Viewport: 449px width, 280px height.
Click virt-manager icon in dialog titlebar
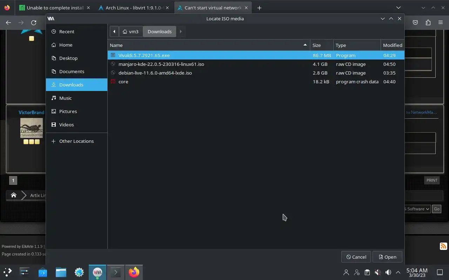51,19
